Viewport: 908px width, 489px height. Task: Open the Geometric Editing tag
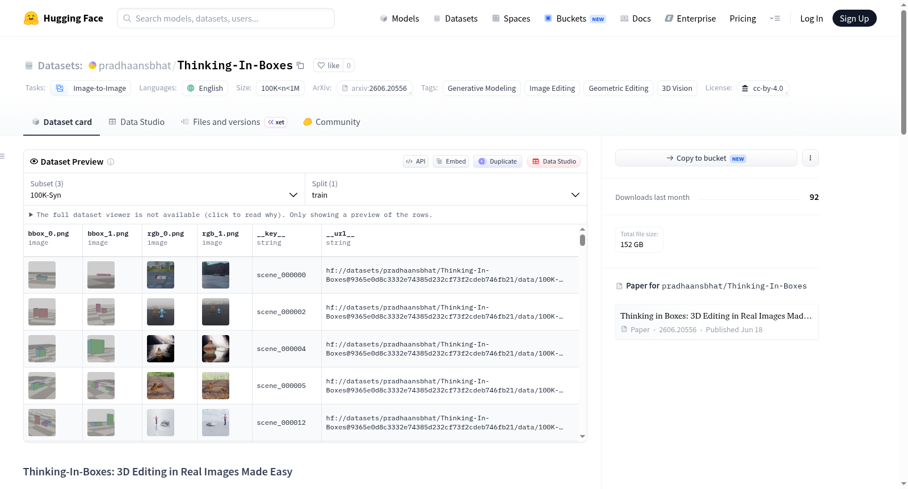point(619,88)
